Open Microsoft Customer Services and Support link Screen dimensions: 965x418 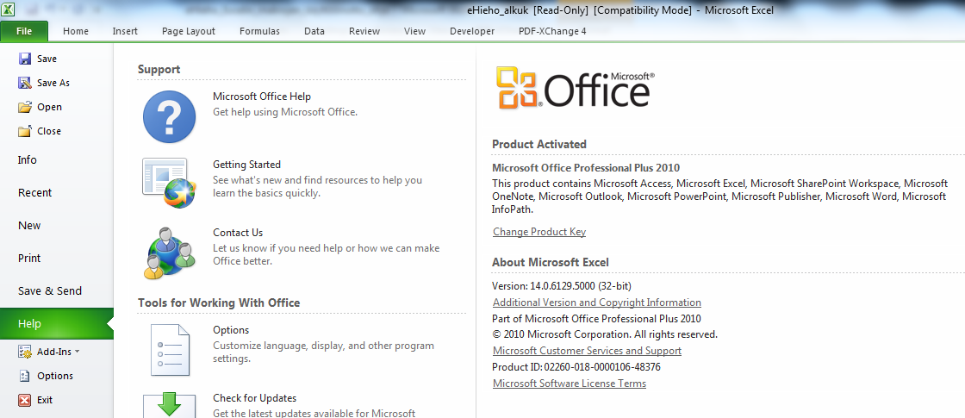(x=587, y=350)
